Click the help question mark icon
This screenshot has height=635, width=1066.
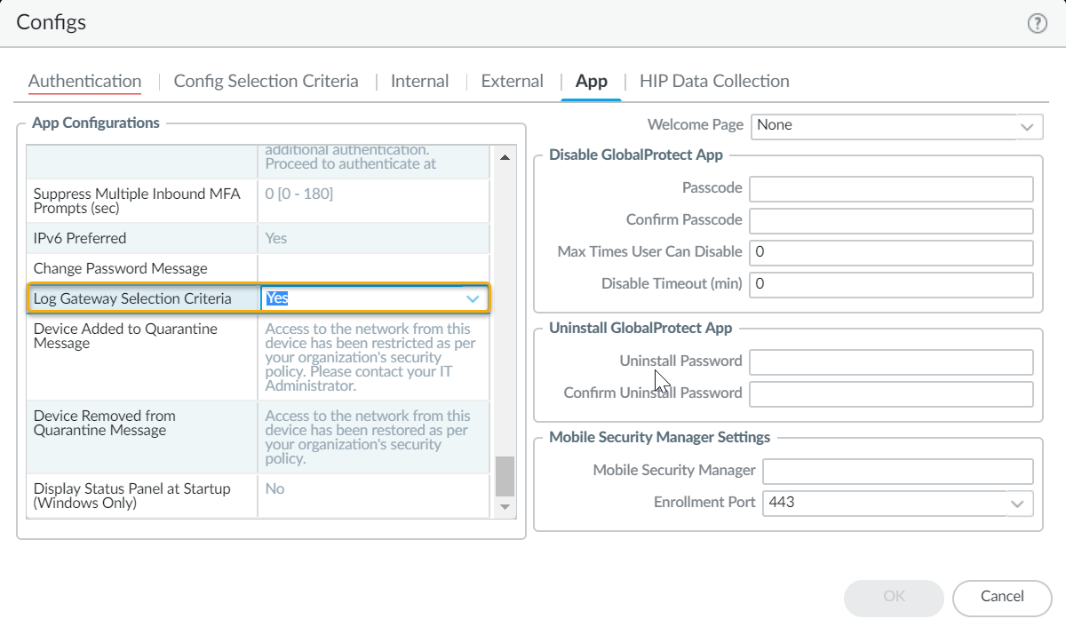coord(1037,24)
